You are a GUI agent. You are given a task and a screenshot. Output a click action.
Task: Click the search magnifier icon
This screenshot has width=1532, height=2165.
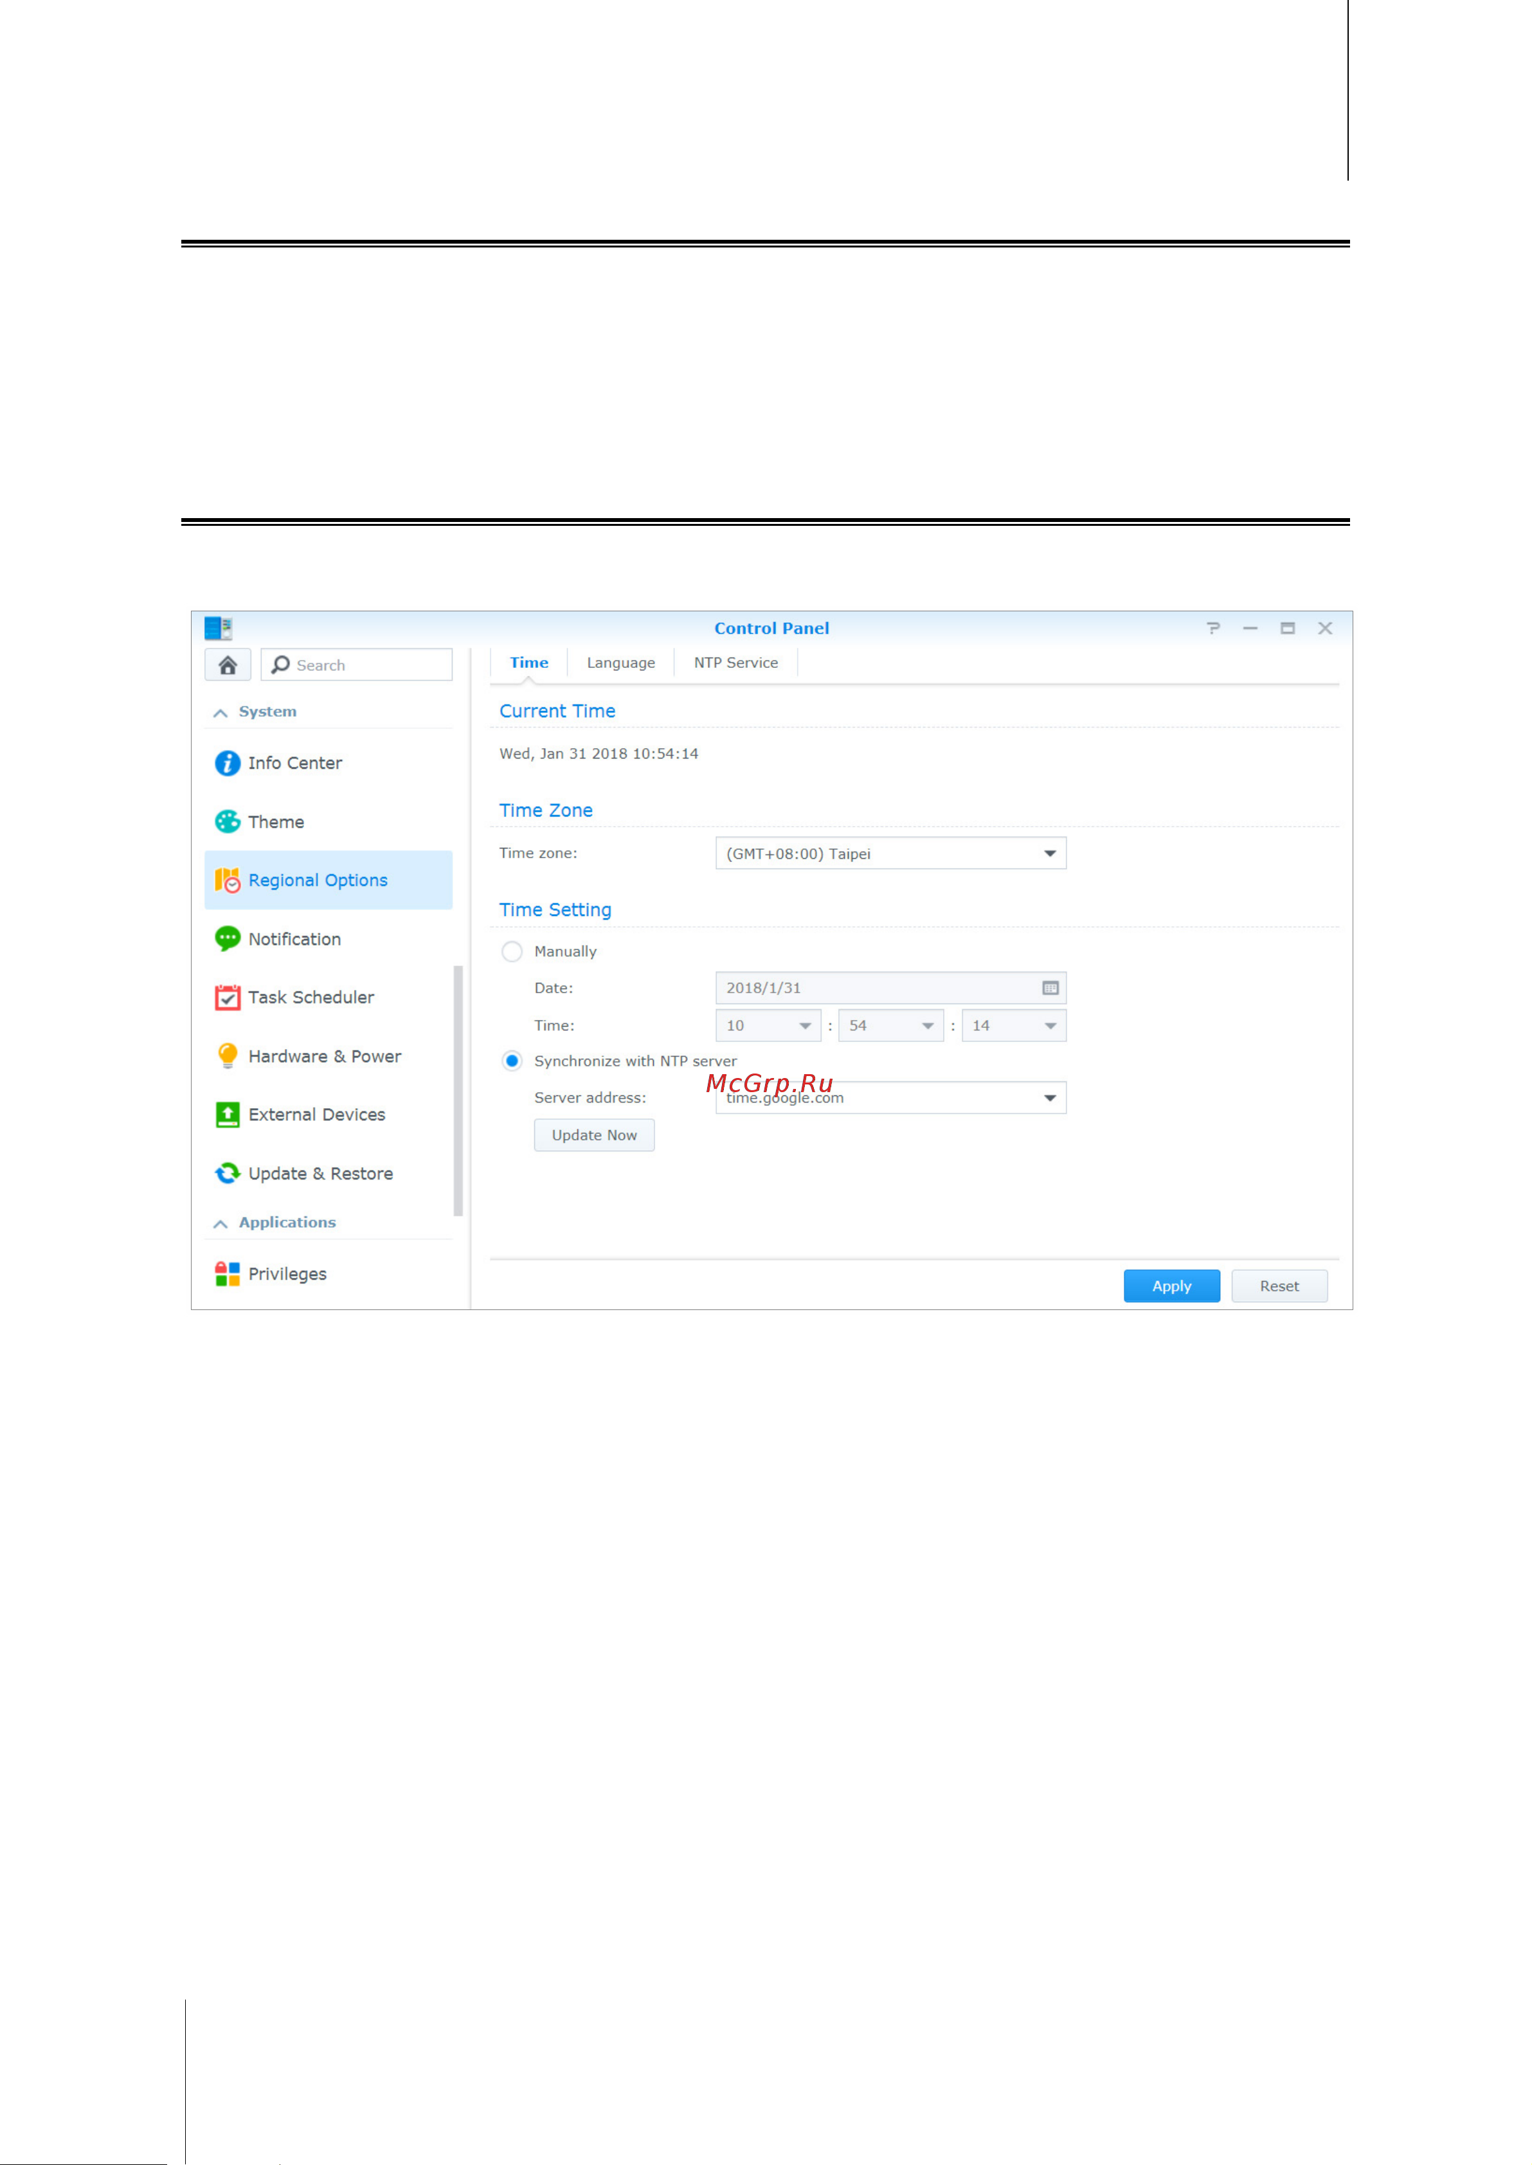tap(280, 665)
